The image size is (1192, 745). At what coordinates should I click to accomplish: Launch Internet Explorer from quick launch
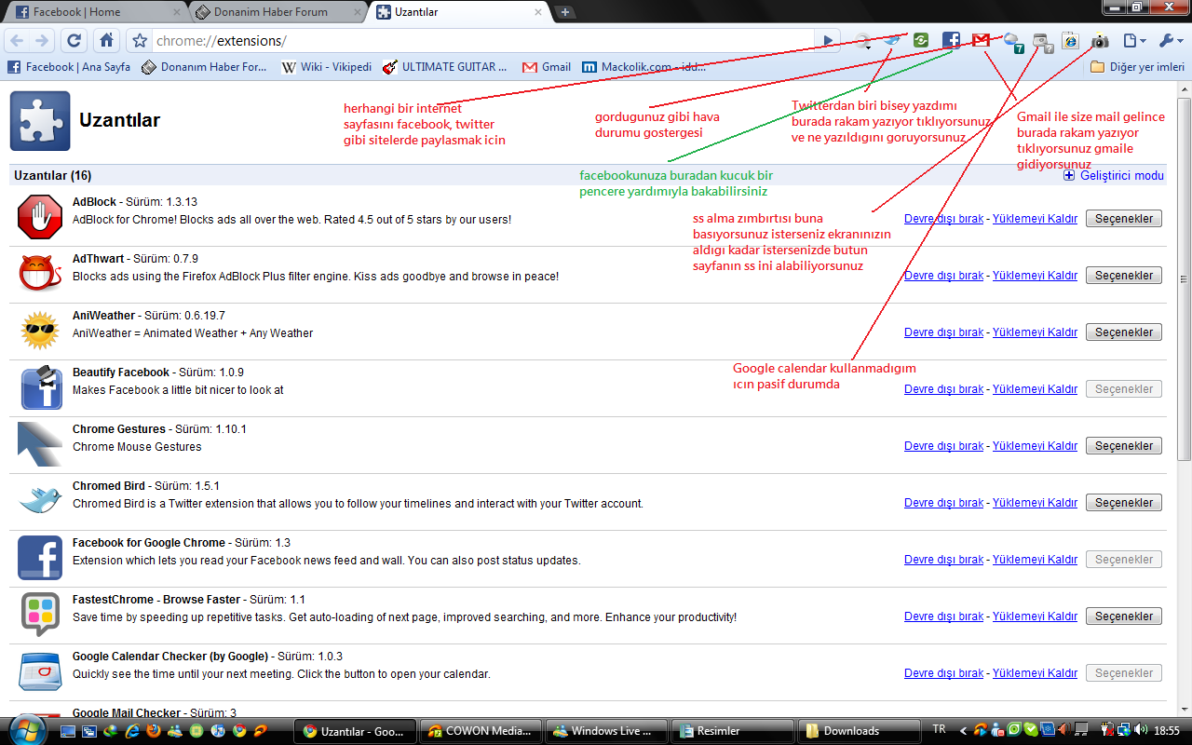tap(132, 731)
